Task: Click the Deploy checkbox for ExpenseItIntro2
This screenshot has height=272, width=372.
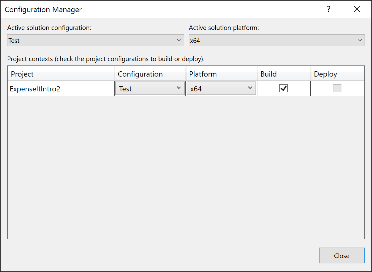Action: tap(337, 88)
